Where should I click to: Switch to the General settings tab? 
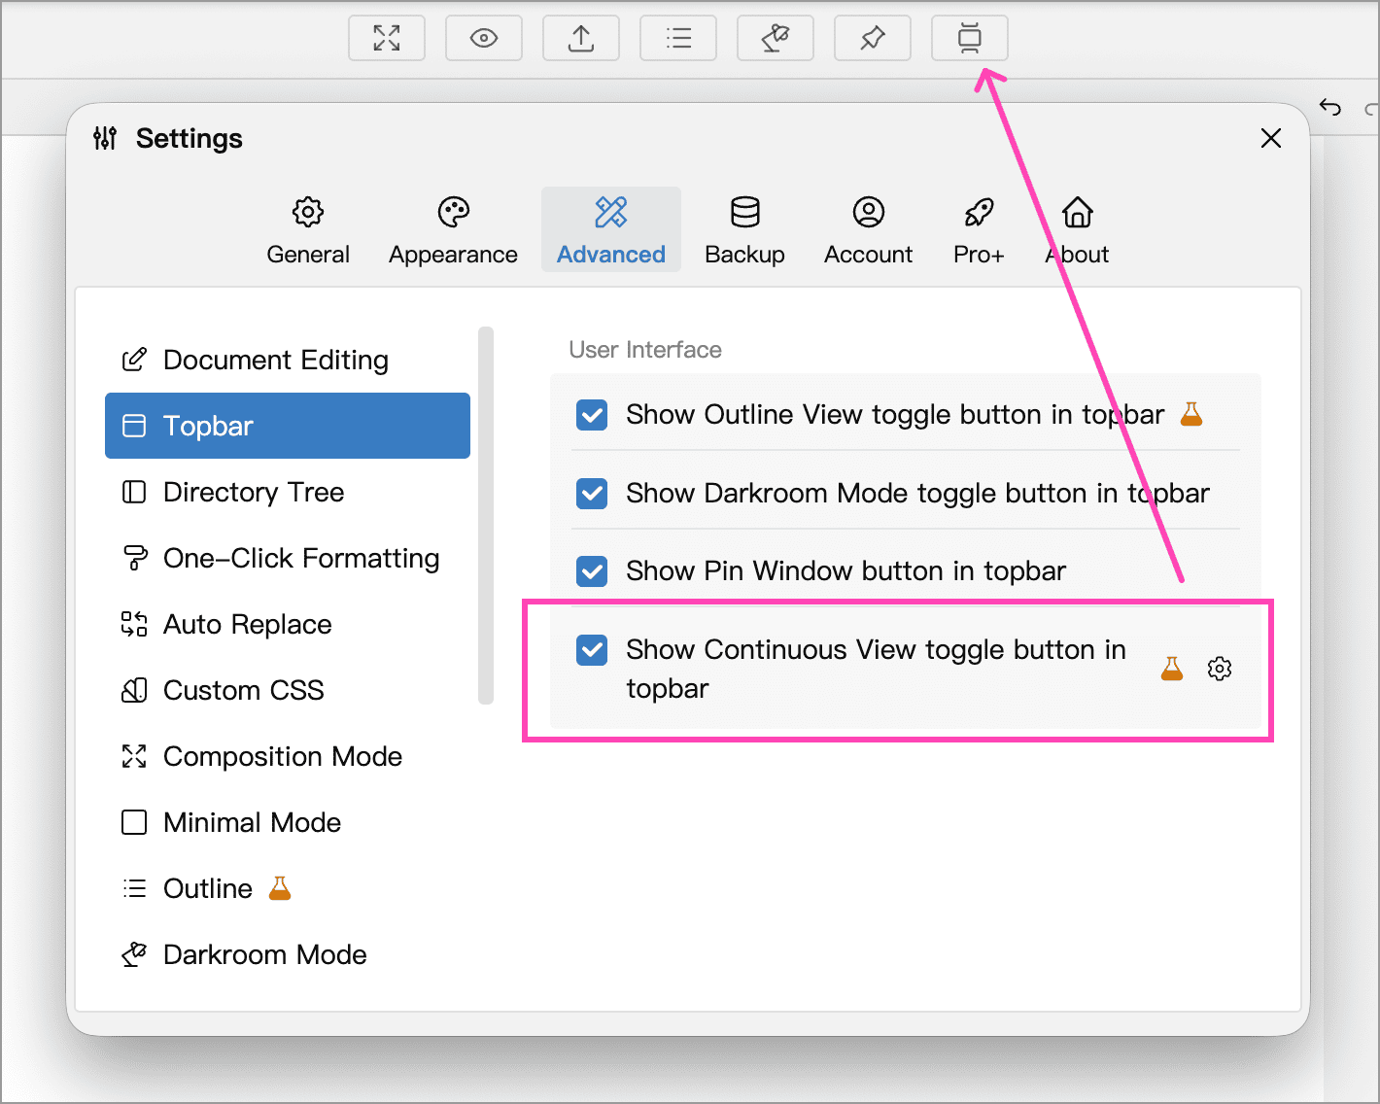click(308, 230)
